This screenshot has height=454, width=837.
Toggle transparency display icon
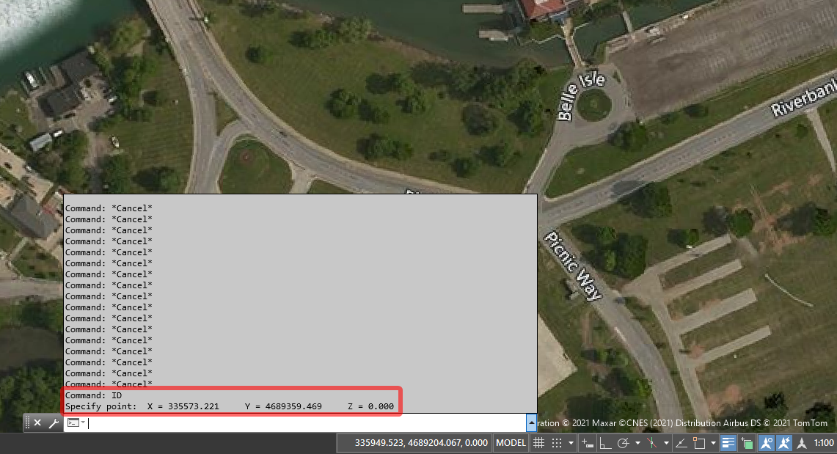tap(748, 443)
